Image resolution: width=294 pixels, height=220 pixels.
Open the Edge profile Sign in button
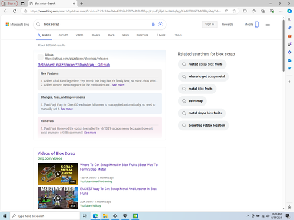coord(9,4)
